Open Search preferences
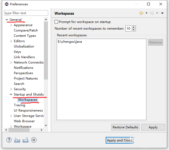 [19, 84]
